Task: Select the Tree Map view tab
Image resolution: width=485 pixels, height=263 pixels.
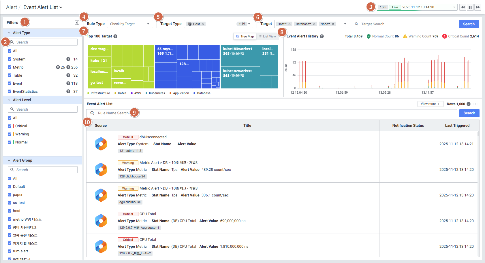Action: [x=245, y=36]
